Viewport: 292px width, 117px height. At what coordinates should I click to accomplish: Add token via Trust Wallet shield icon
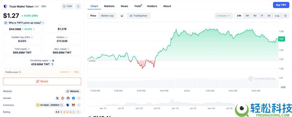point(68,105)
